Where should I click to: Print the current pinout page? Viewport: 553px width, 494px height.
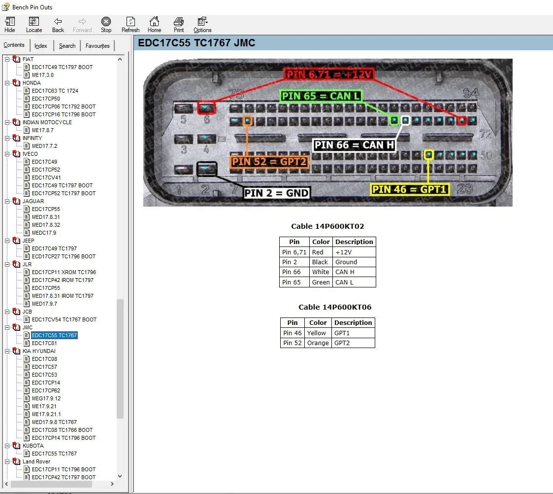[179, 25]
